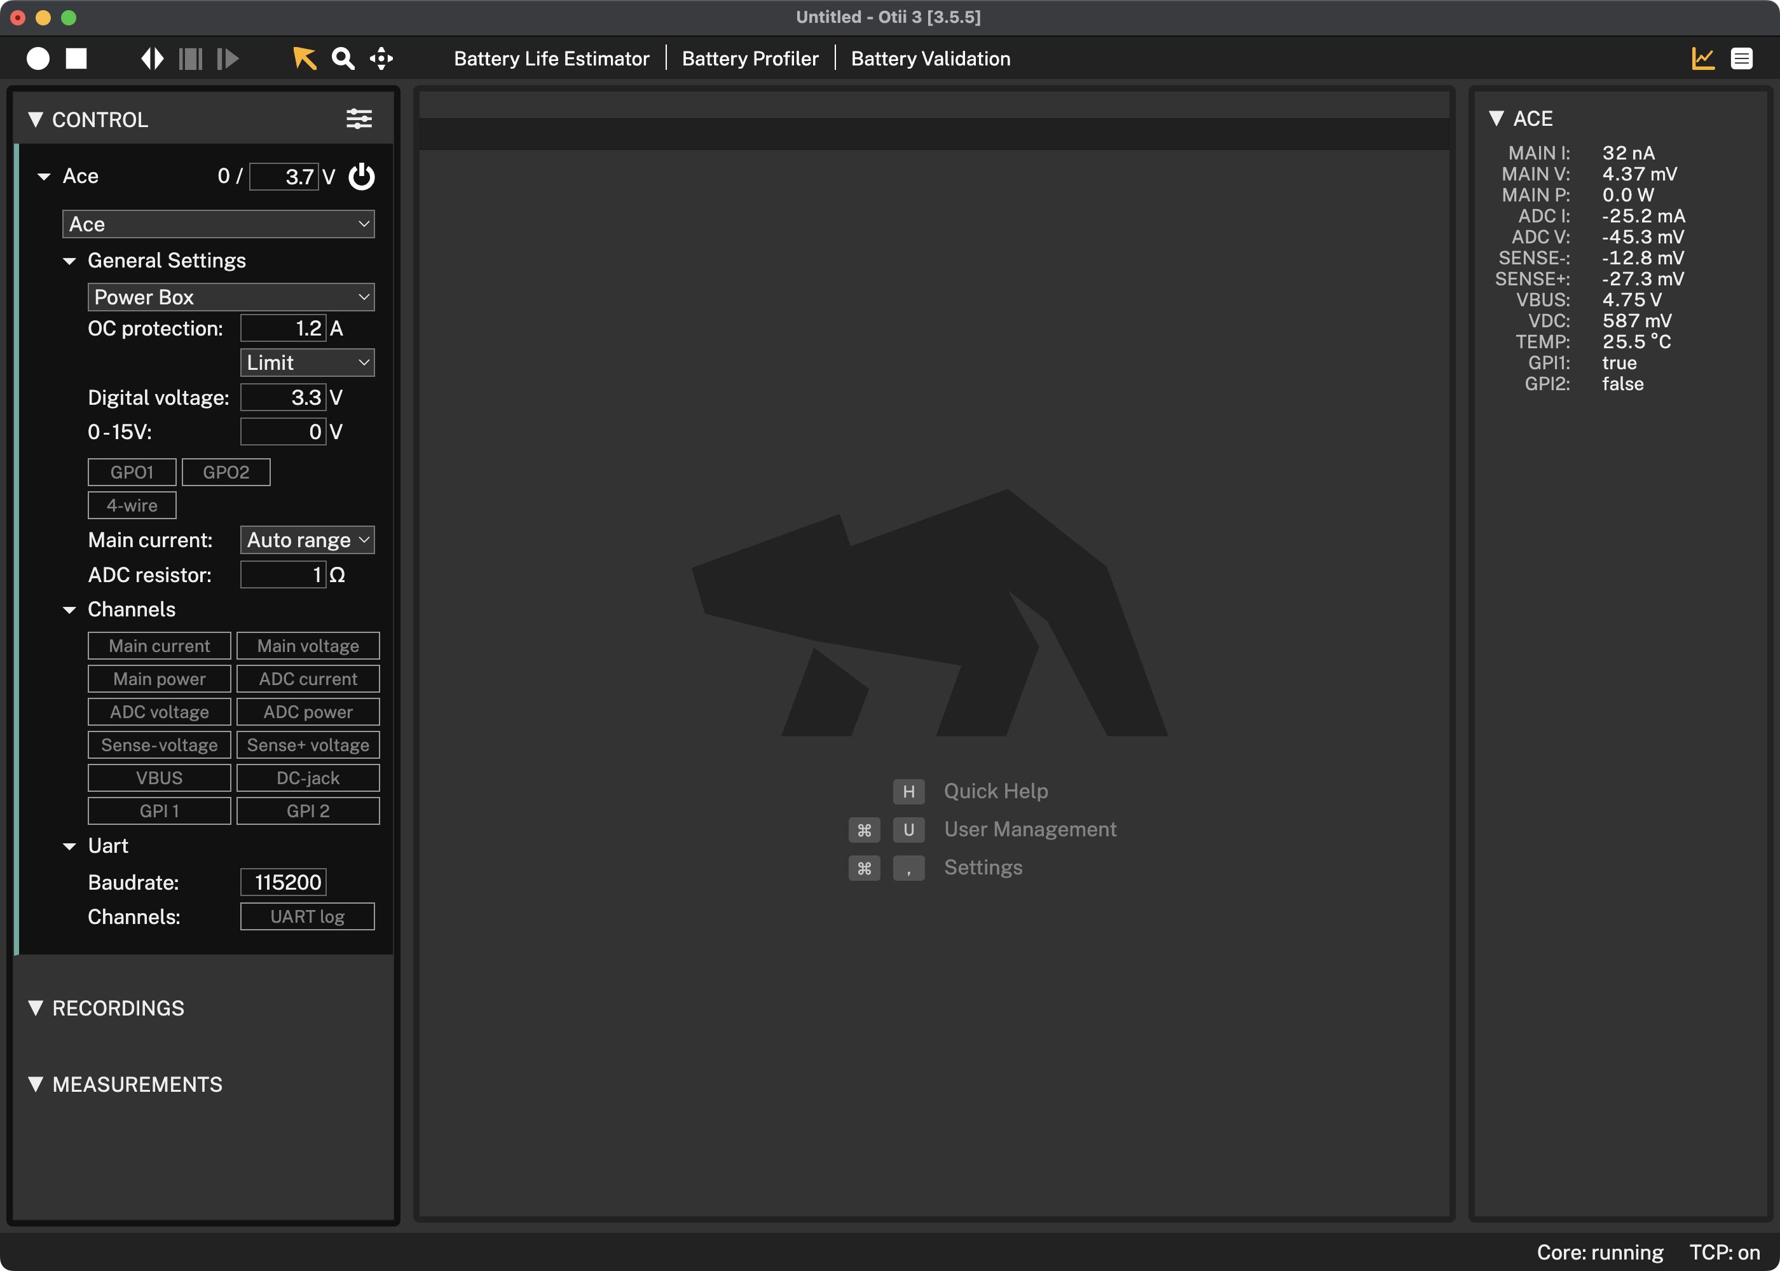Click the ADC I reading -25.2 mA
Screen dimensions: 1780x1271
click(x=1643, y=216)
